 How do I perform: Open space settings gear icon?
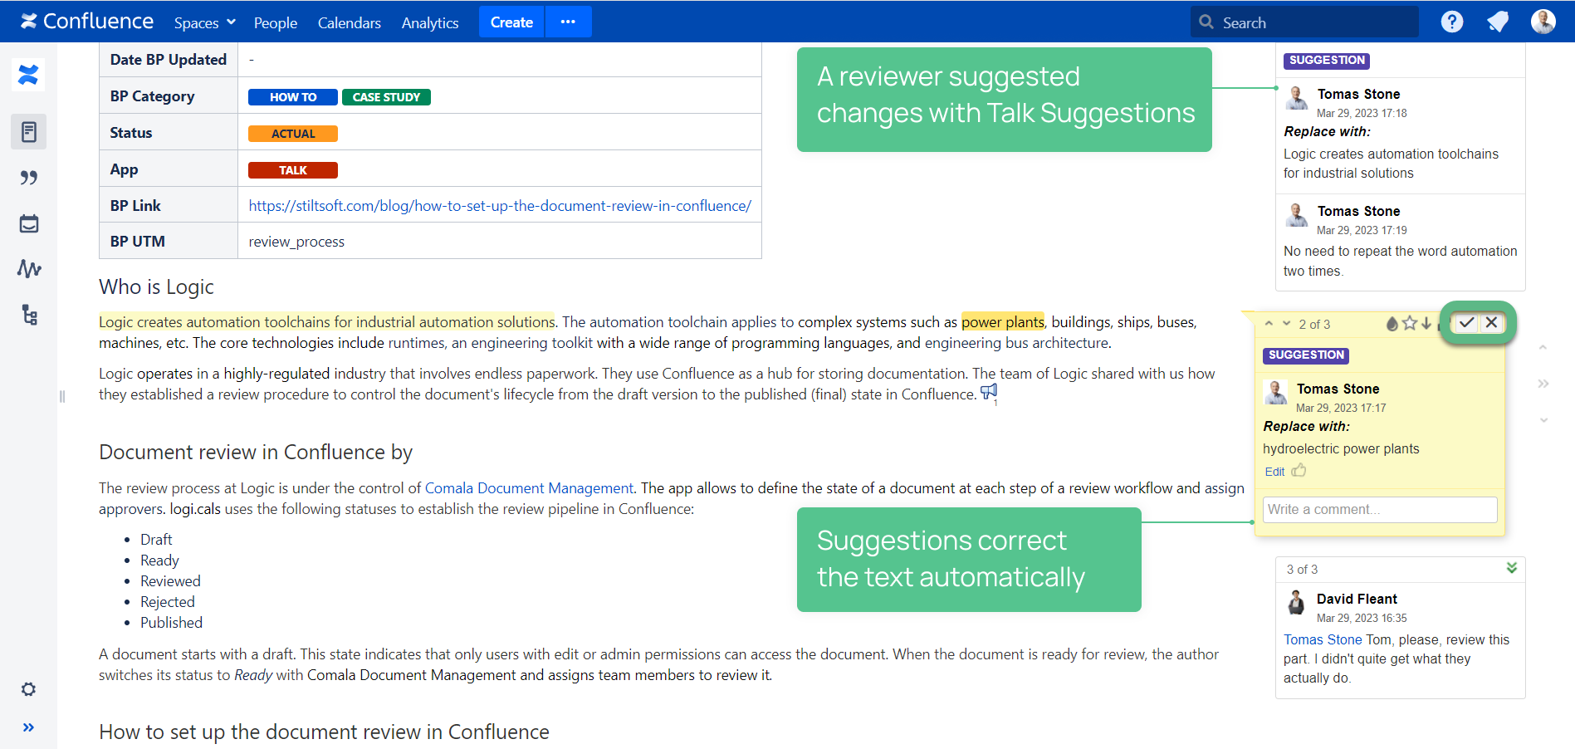(28, 689)
